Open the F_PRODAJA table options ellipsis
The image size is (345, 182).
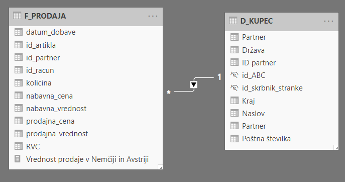153,16
